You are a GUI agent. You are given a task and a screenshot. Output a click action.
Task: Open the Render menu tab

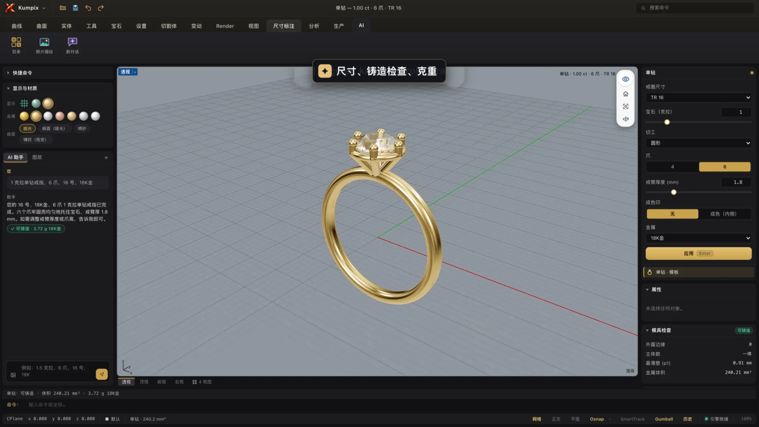pyautogui.click(x=225, y=26)
